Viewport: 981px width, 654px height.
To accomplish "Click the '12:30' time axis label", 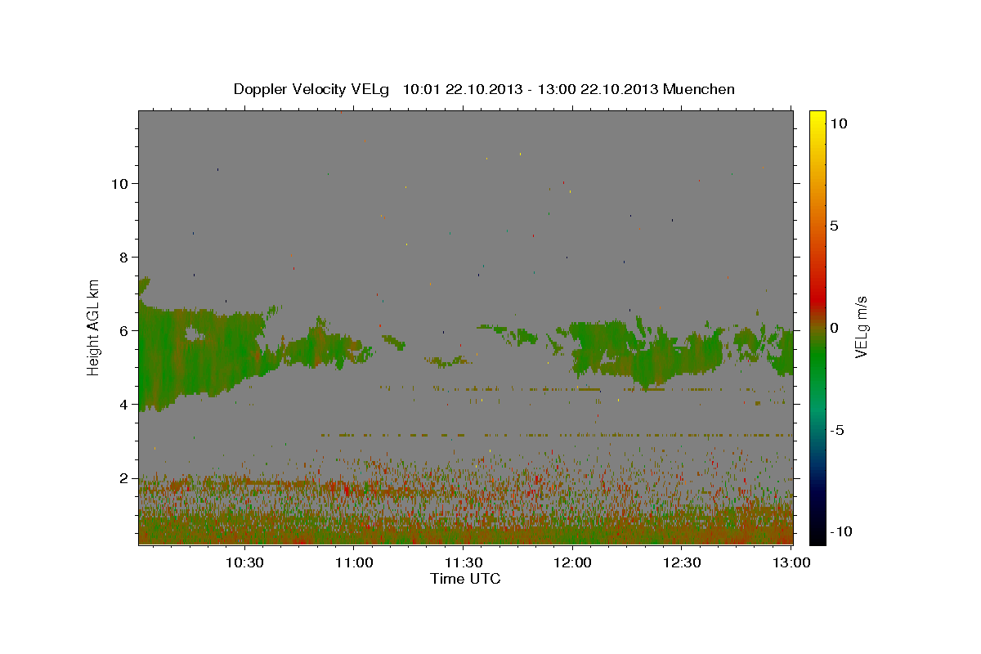I will pos(682,563).
